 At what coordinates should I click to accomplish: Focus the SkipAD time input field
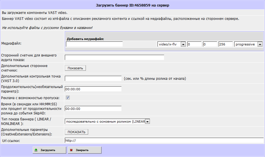93,108
